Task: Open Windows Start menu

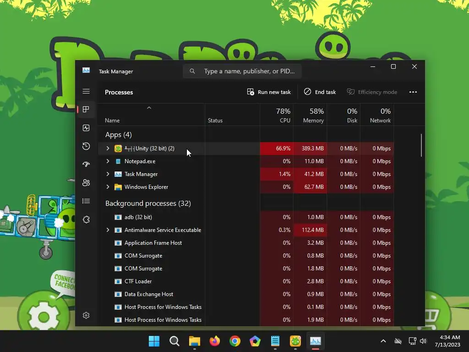Action: [x=154, y=341]
